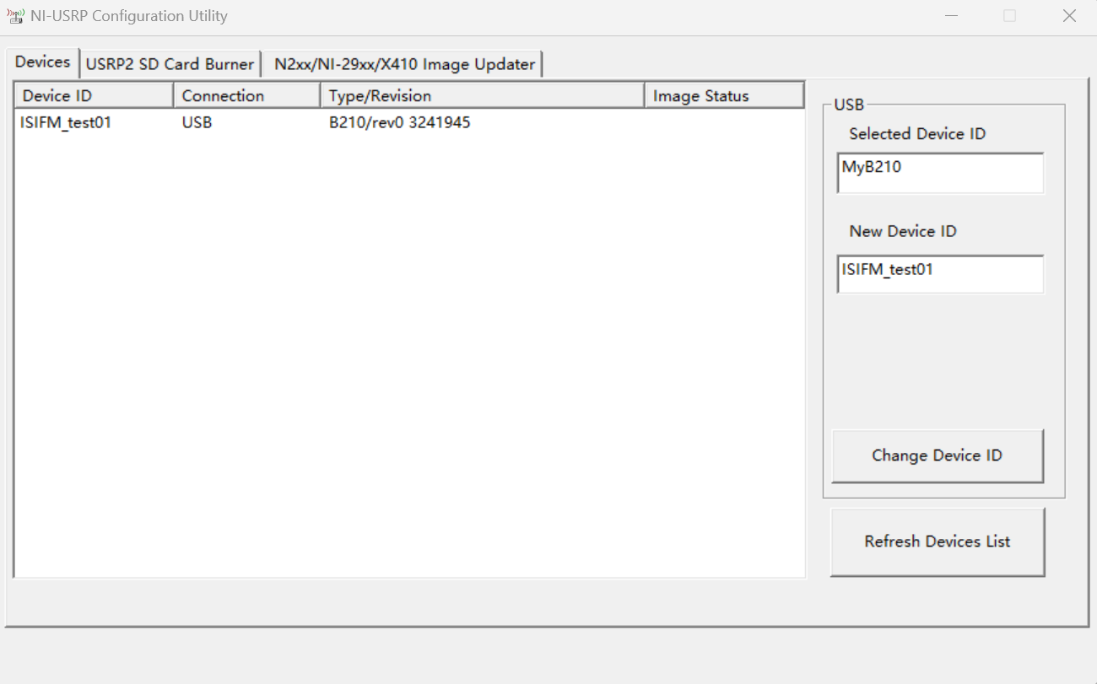Open the N2xx/NI-29xx/X410 Image Updater tab
Image resolution: width=1097 pixels, height=684 pixels.
(x=403, y=63)
